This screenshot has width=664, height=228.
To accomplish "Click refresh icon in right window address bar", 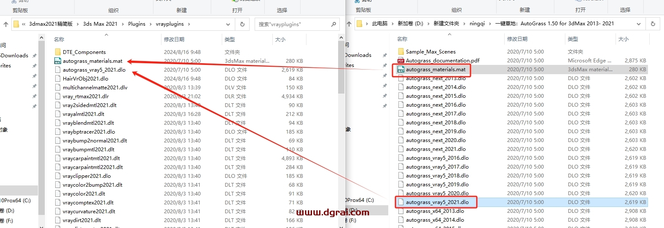I will click(x=653, y=24).
